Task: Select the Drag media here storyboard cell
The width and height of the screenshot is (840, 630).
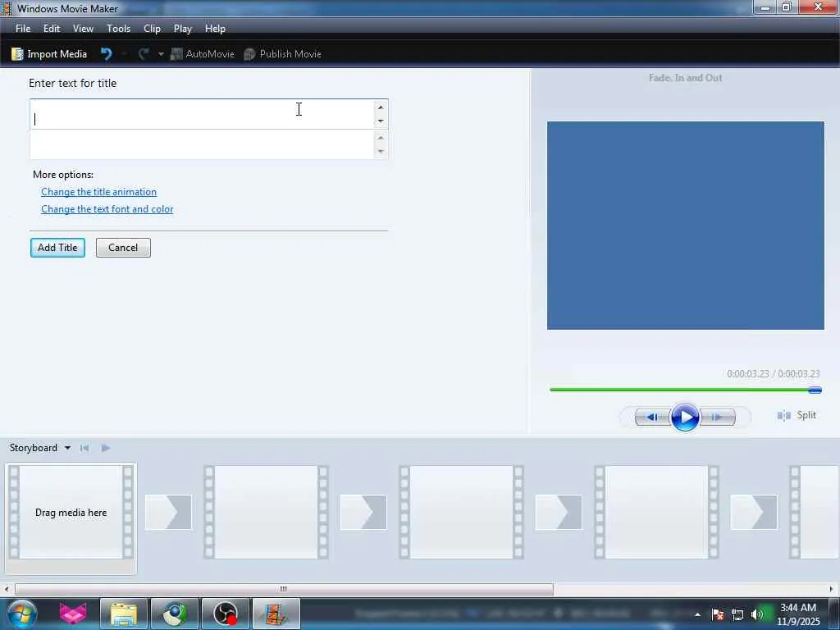Action: point(71,513)
